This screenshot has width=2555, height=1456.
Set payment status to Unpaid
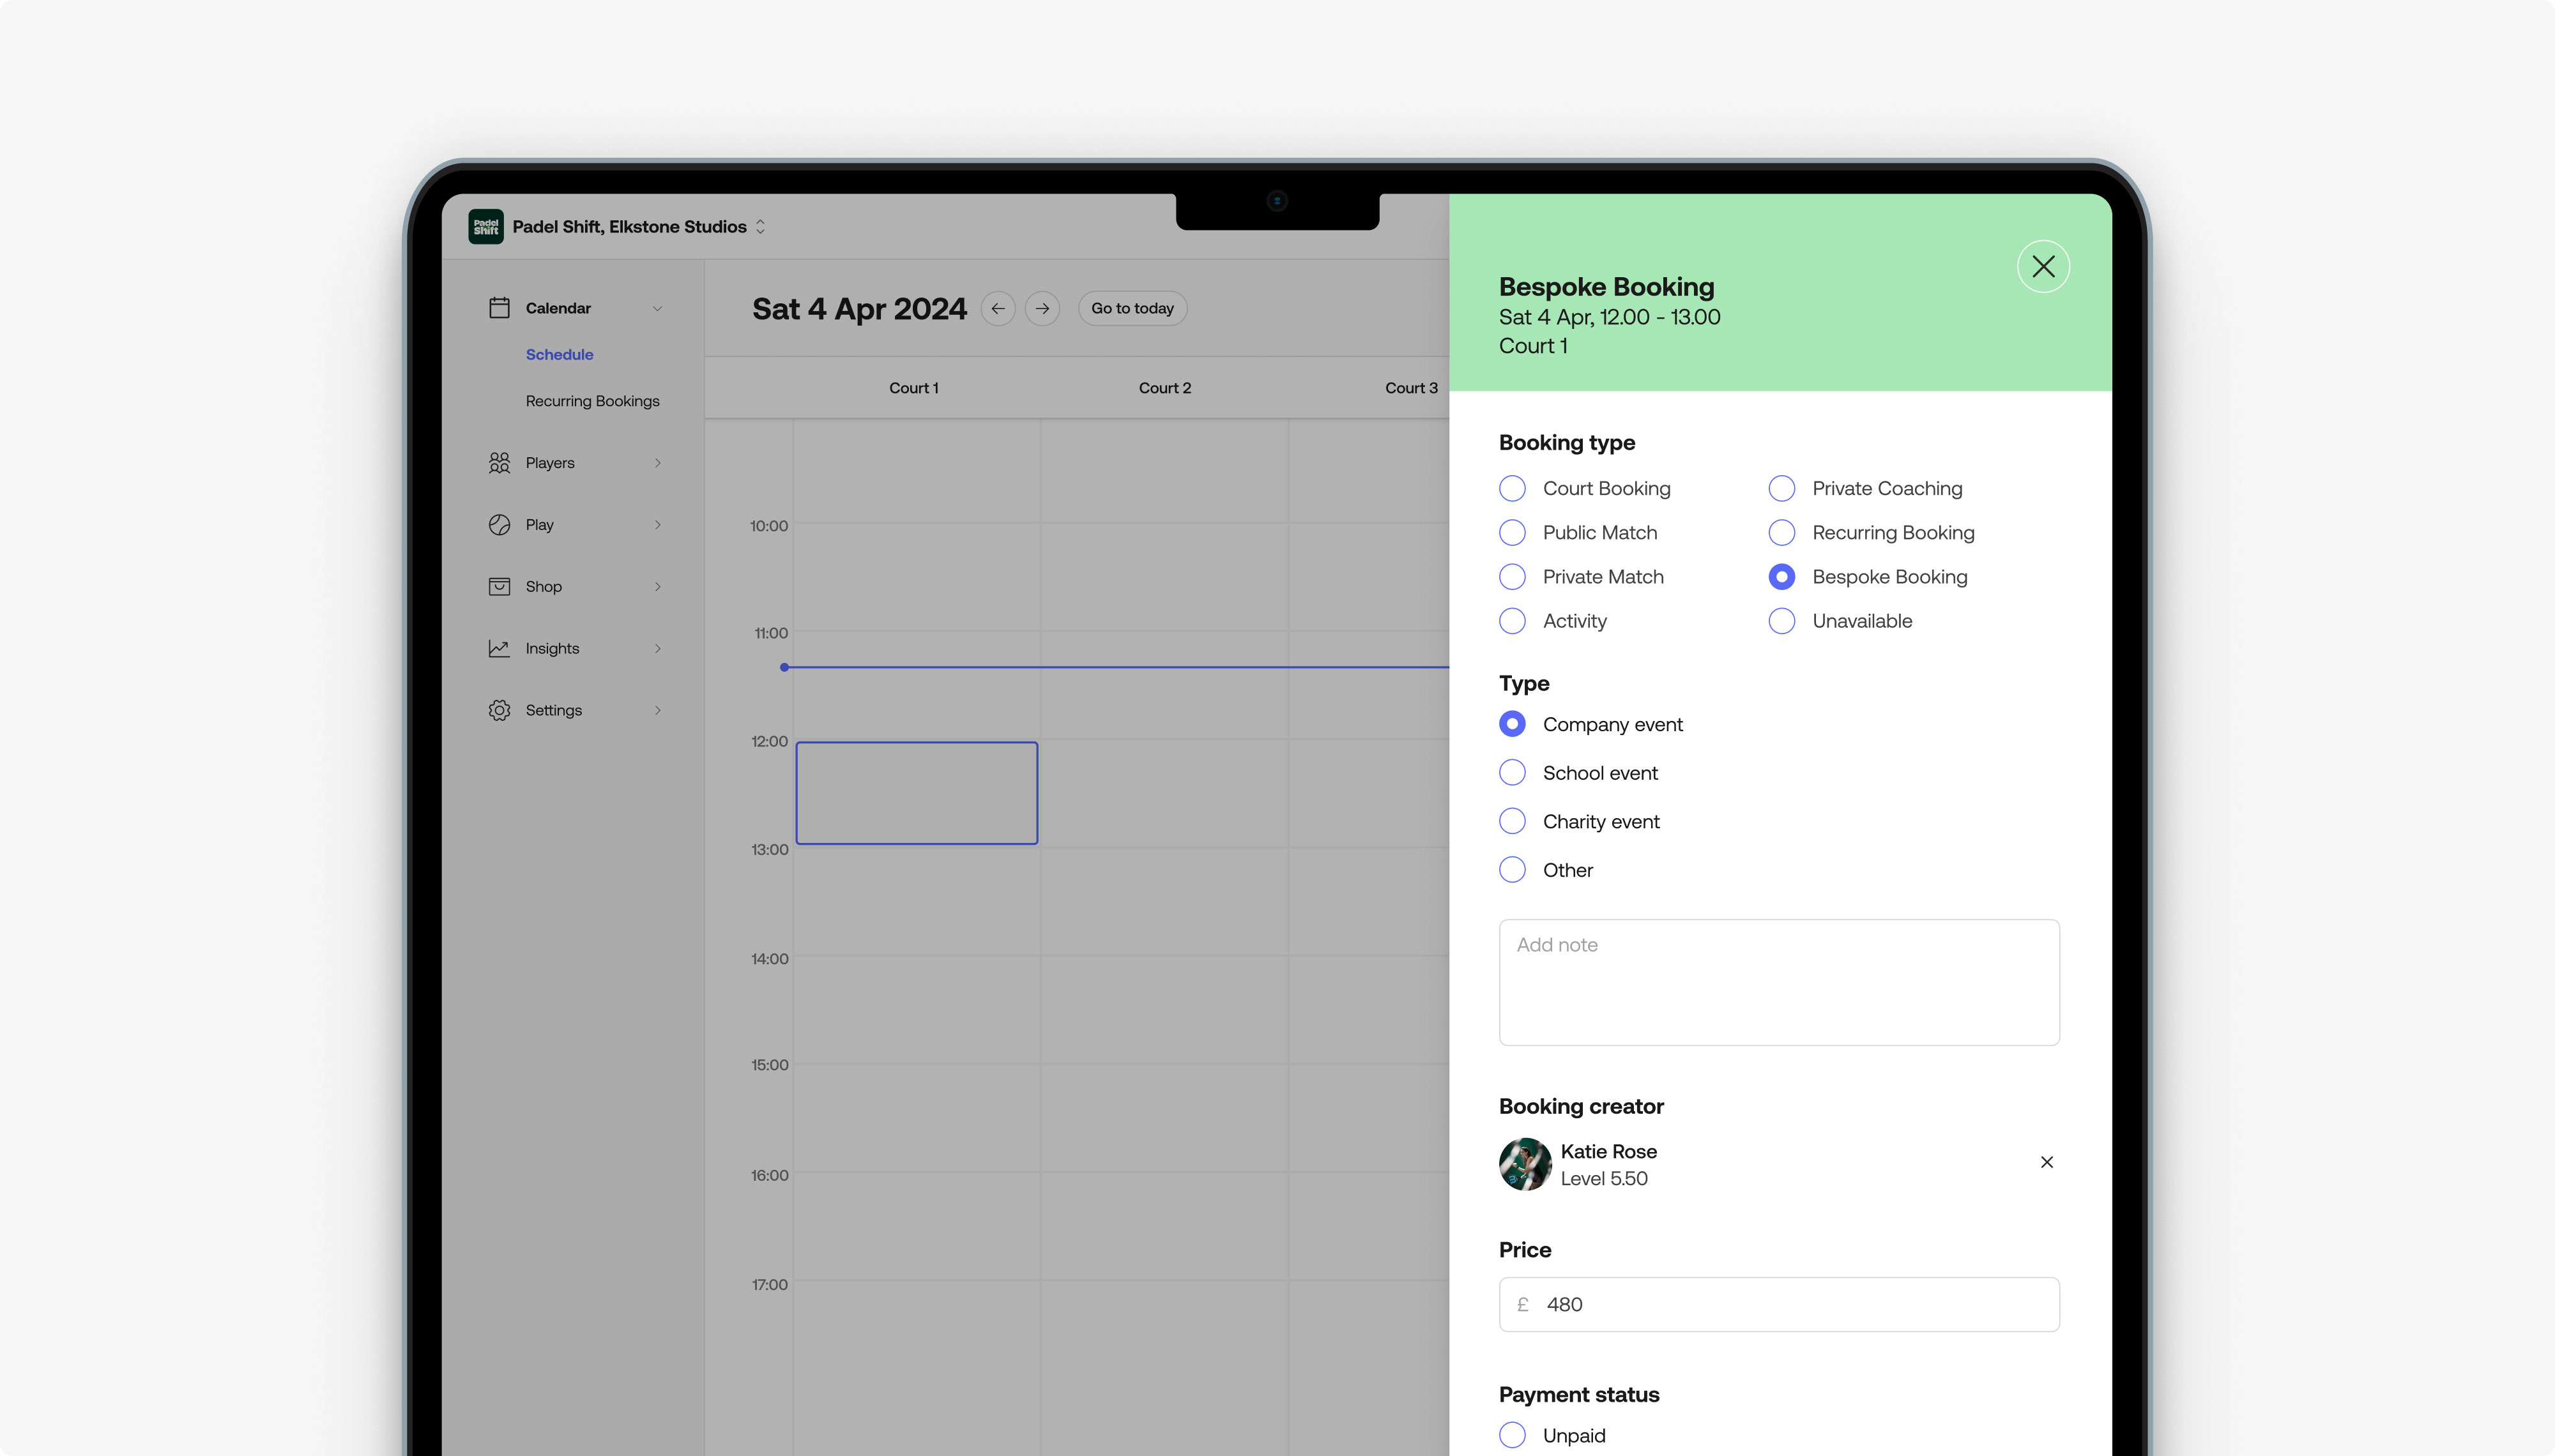1512,1435
